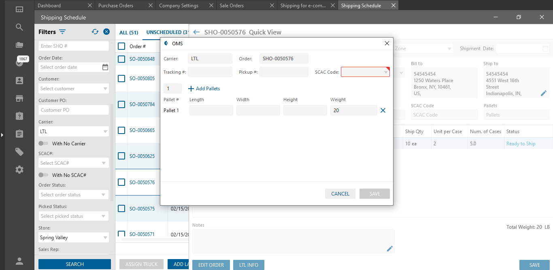Open the Select order status dropdown
Viewport: 553px width, 270px height.
pyautogui.click(x=74, y=195)
